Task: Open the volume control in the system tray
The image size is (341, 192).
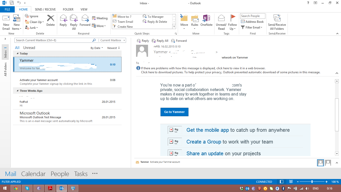Action: pyautogui.click(x=307, y=188)
